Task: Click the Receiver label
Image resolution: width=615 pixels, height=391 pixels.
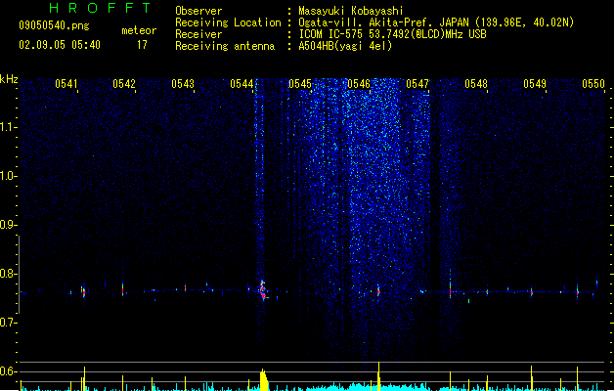Action: point(198,34)
